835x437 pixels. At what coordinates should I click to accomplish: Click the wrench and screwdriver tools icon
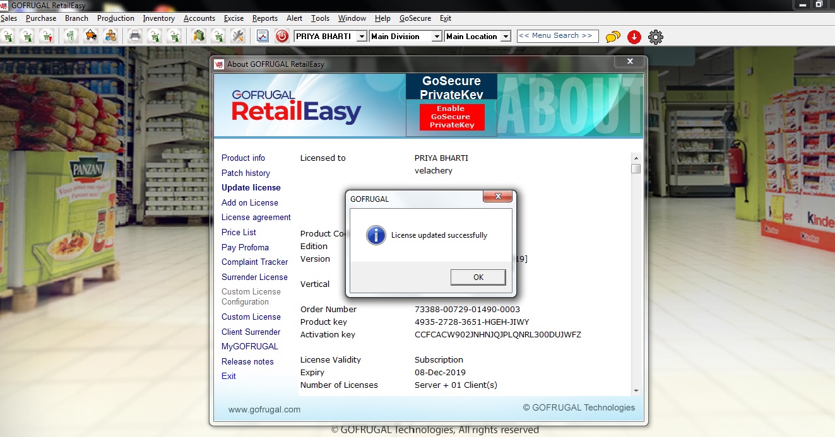237,36
